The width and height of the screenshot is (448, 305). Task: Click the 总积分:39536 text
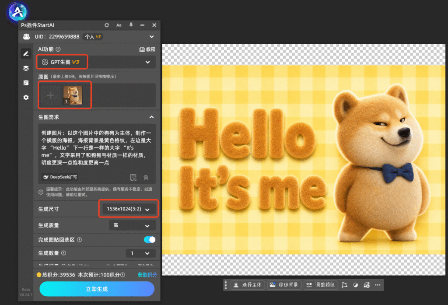pos(59,275)
